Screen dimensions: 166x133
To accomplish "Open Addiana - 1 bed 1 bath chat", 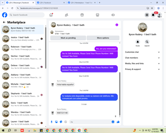I will point(23,76).
